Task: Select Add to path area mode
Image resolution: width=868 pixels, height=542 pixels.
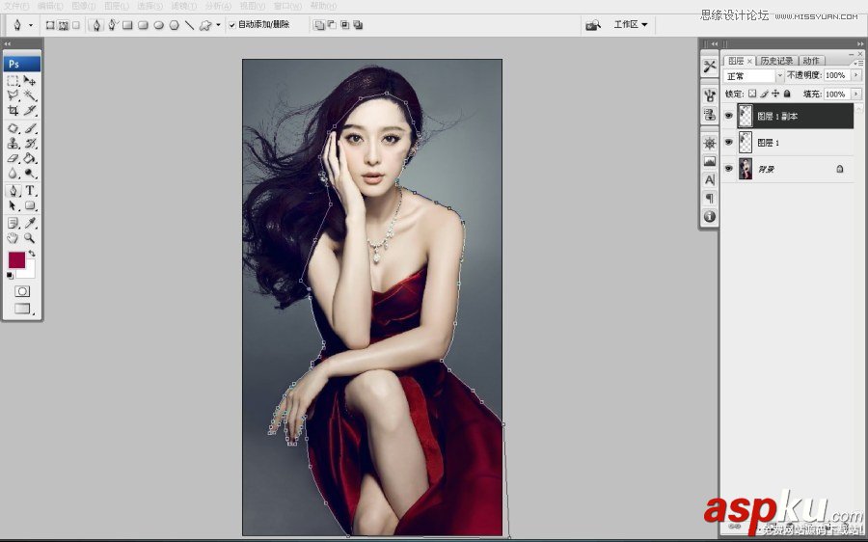Action: tap(319, 25)
